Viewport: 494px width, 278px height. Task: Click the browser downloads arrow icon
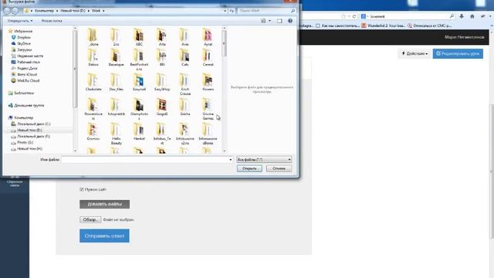pos(462,16)
